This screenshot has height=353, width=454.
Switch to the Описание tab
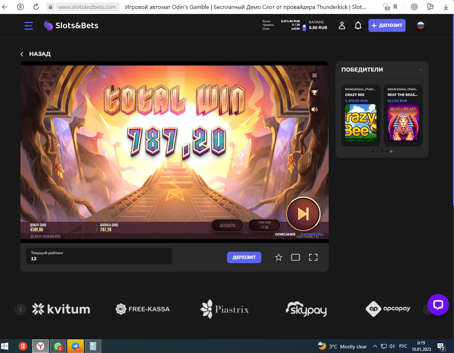(285, 234)
